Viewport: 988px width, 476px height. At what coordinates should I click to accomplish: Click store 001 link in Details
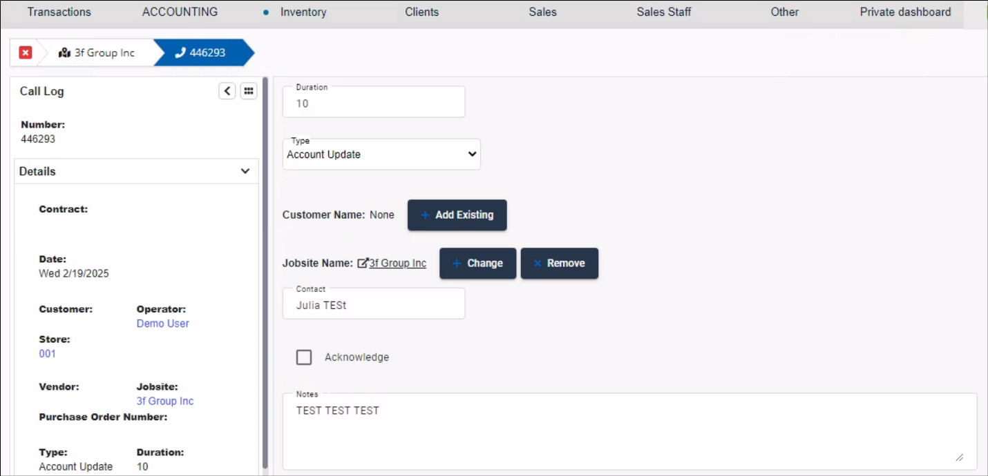click(47, 354)
